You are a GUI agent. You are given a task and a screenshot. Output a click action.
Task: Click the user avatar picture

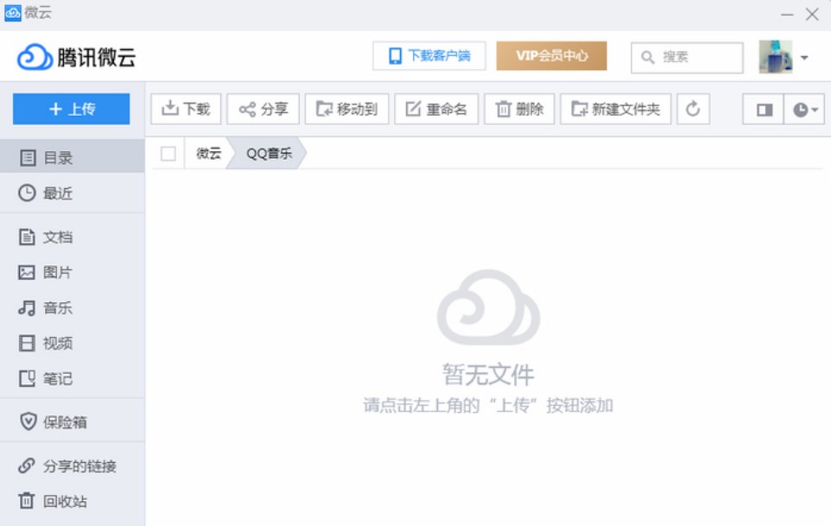click(776, 56)
